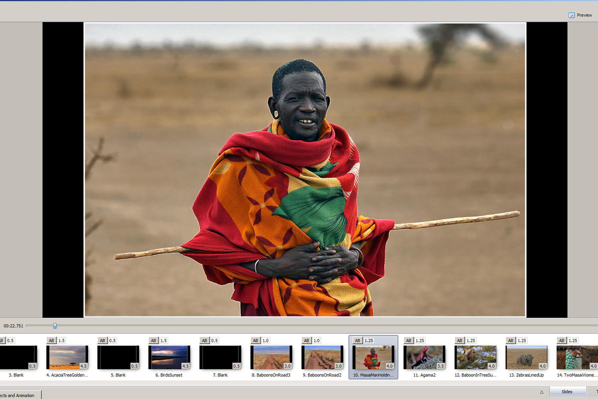Screen dimensions: 598x399
Task: Click the Slides view button
Action: tap(568, 392)
